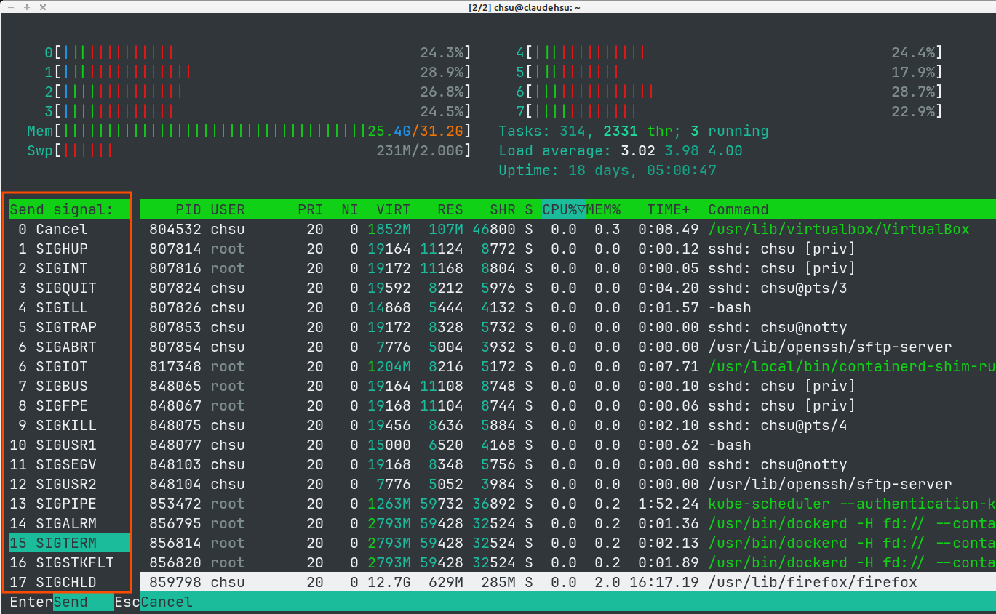Image resolution: width=996 pixels, height=614 pixels.
Task: Select the sshd: chsu@pts/4 process
Action: point(568,425)
